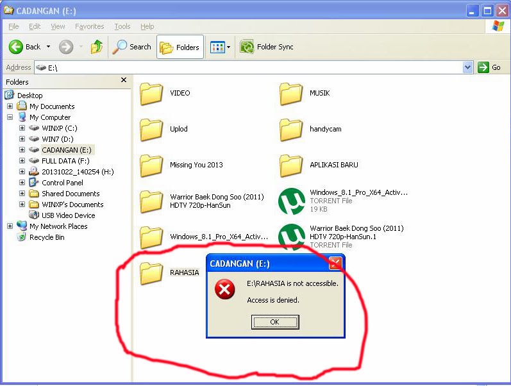Open the Tools menu
Viewport: 511px width, 386px height.
[122, 26]
